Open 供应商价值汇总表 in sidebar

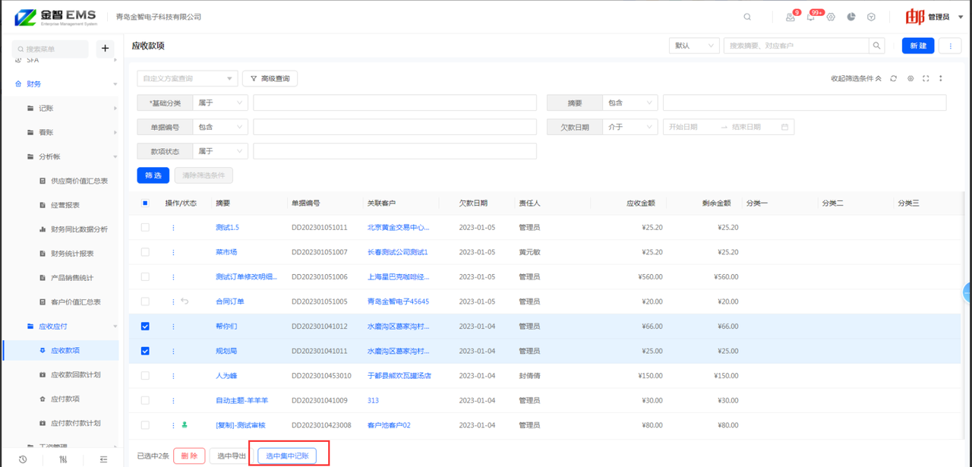click(x=79, y=181)
